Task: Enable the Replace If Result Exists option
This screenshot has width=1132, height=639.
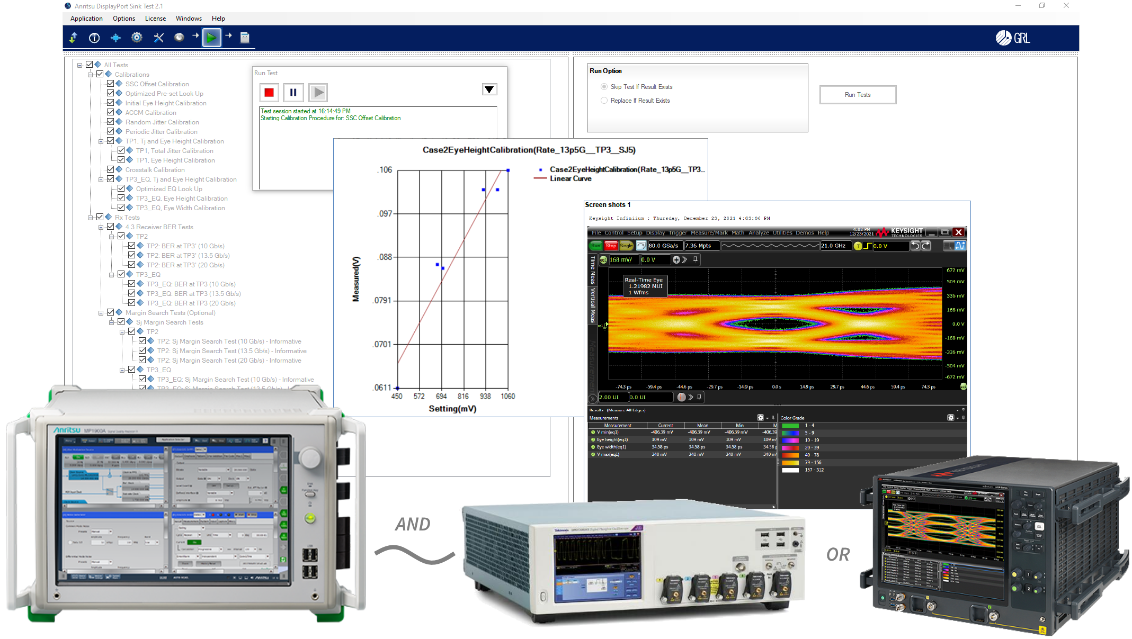Action: click(x=604, y=100)
